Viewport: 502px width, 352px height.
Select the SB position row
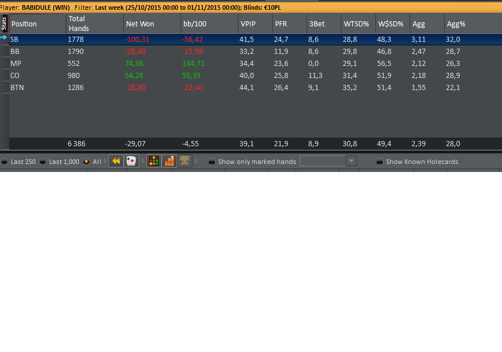click(x=256, y=40)
